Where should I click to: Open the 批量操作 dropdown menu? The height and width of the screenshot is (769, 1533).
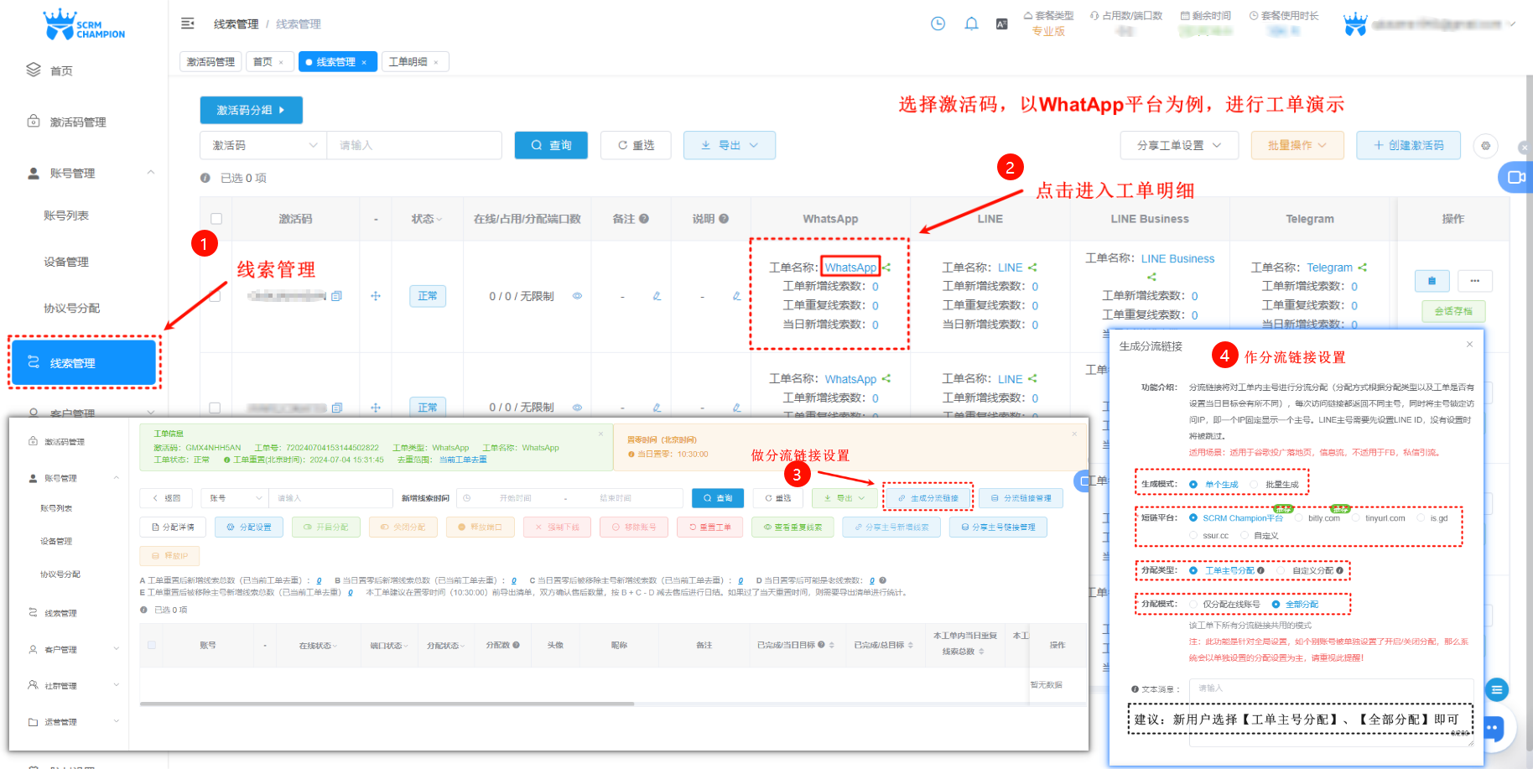[1297, 145]
